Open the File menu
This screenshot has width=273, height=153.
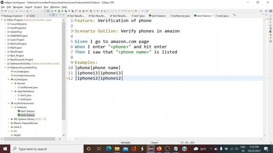[x=3, y=7]
